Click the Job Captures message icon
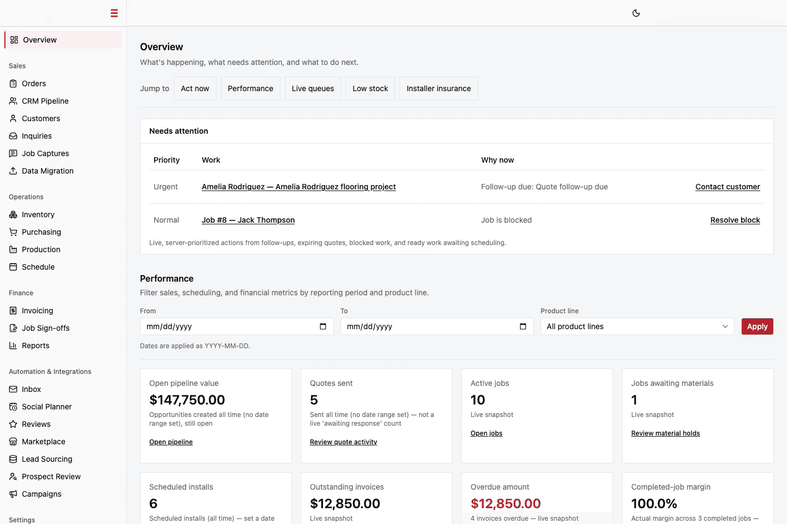787x524 pixels. coord(13,153)
